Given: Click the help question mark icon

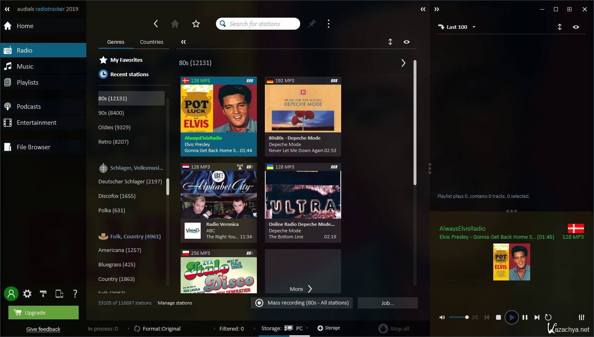Looking at the screenshot, I should (x=75, y=294).
